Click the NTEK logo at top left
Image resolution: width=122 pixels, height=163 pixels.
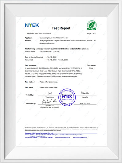coord(32,25)
